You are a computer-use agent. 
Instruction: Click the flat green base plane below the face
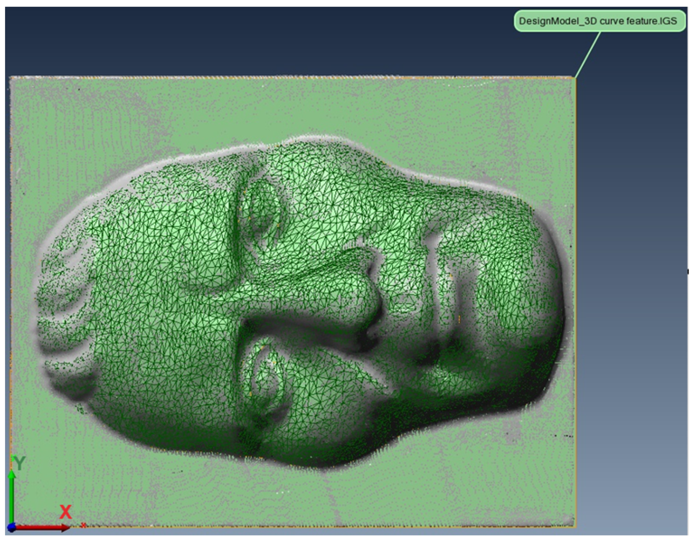point(299,495)
